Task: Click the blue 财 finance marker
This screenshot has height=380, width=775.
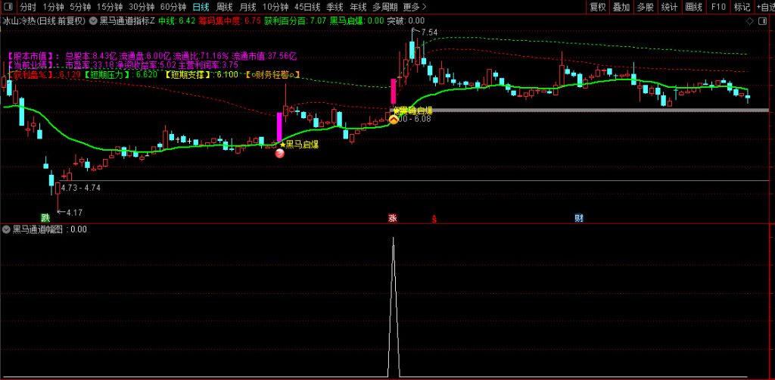Action: [579, 218]
